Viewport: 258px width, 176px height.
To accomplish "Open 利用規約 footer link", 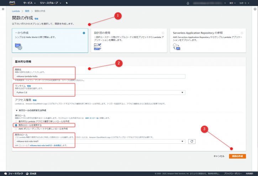I will [249, 174].
